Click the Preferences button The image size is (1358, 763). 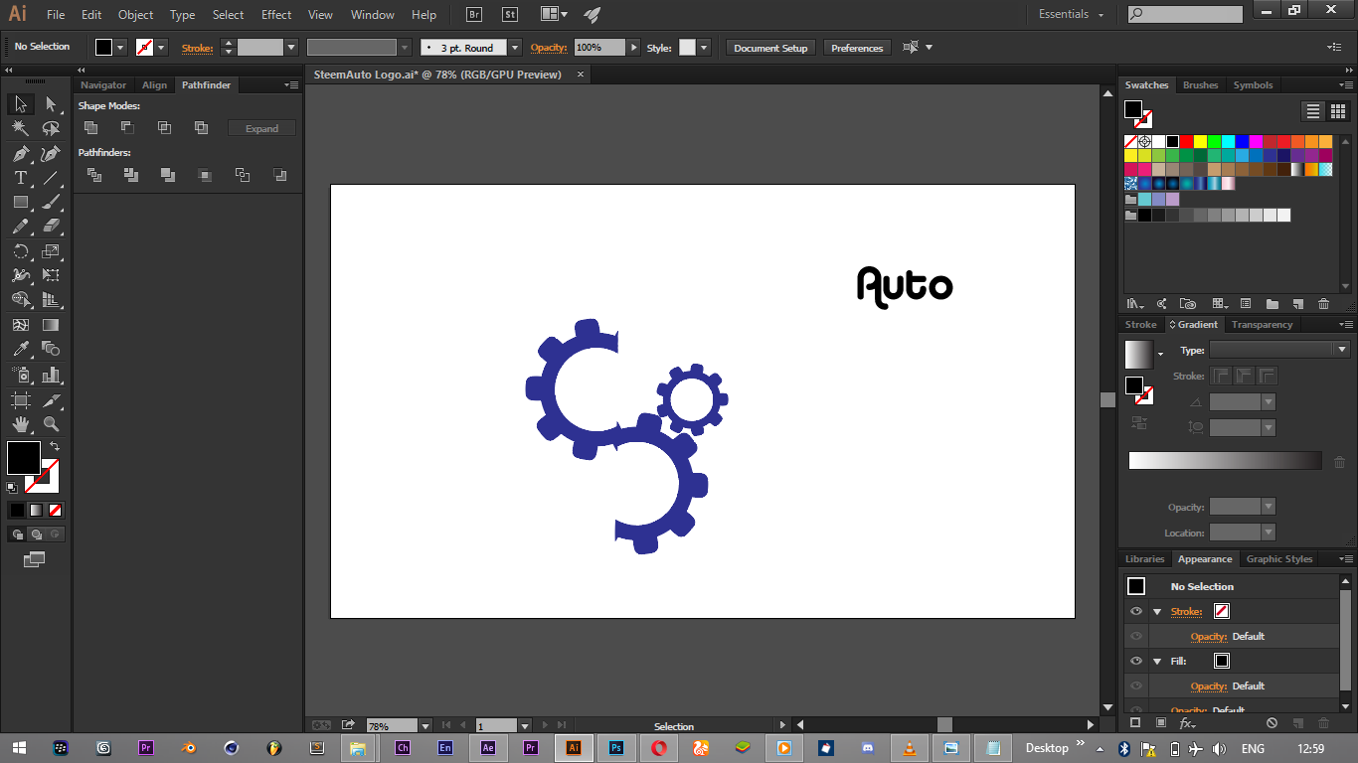pyautogui.click(x=857, y=48)
